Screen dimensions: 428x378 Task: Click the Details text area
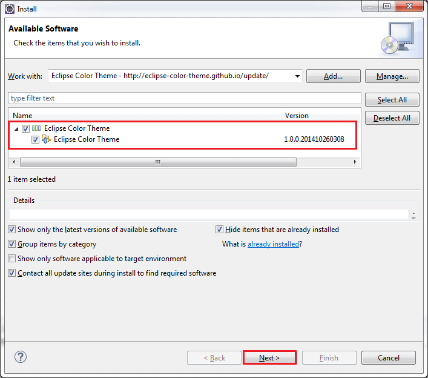coord(209,214)
